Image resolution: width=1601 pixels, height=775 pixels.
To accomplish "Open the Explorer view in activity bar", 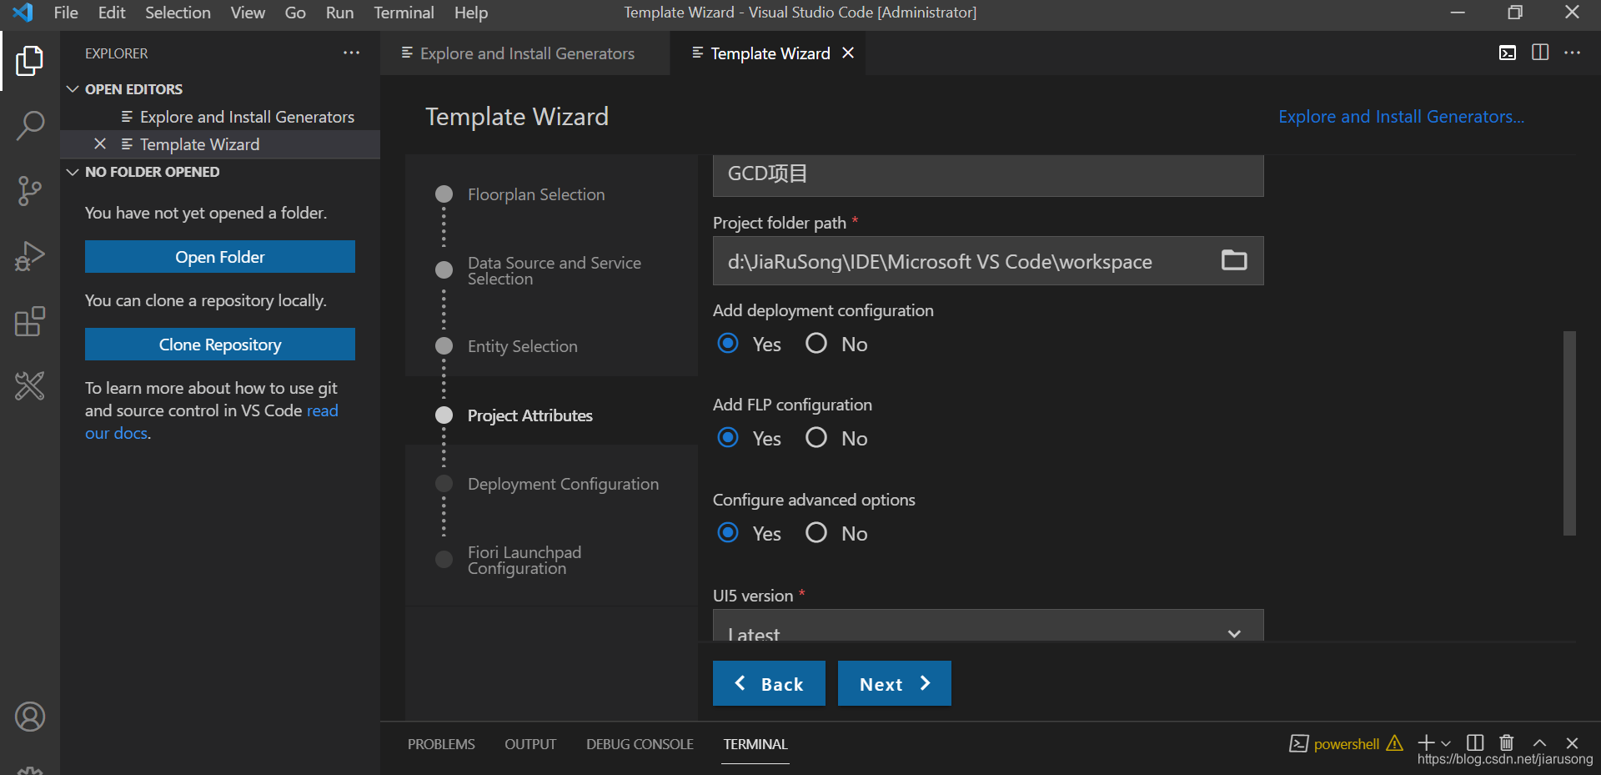I will point(30,61).
